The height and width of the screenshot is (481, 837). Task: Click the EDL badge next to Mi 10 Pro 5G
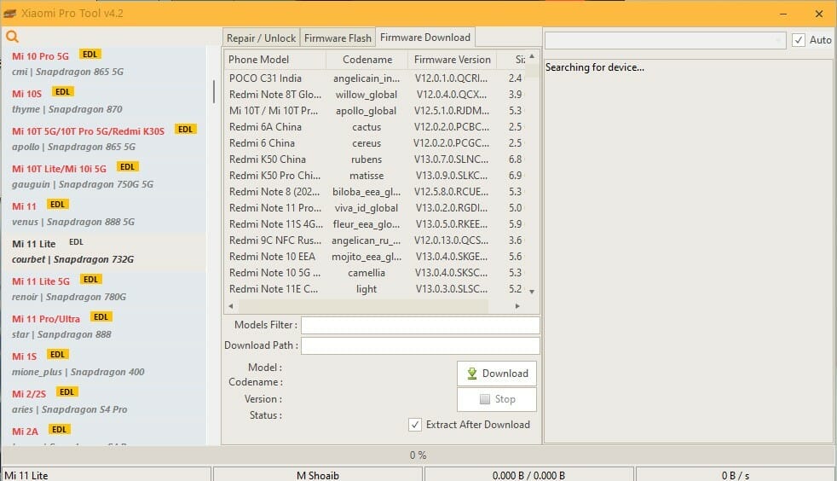(90, 55)
